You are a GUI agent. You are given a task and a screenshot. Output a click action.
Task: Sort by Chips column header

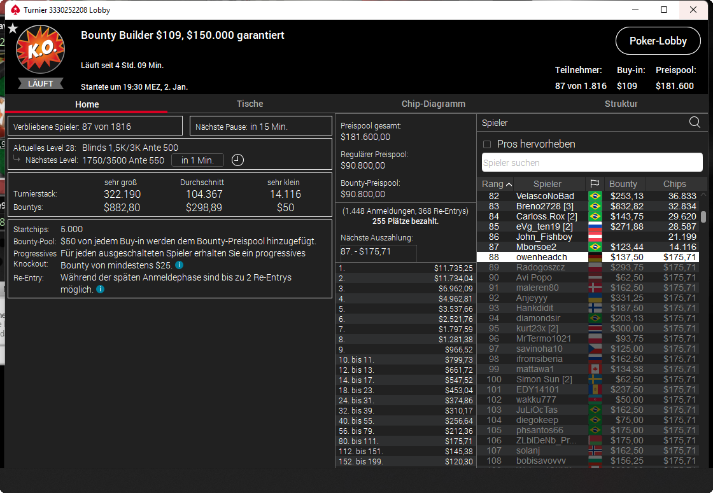coord(674,184)
